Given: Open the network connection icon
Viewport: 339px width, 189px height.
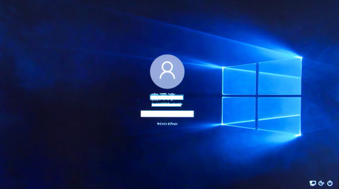Looking at the screenshot, I should (x=313, y=183).
